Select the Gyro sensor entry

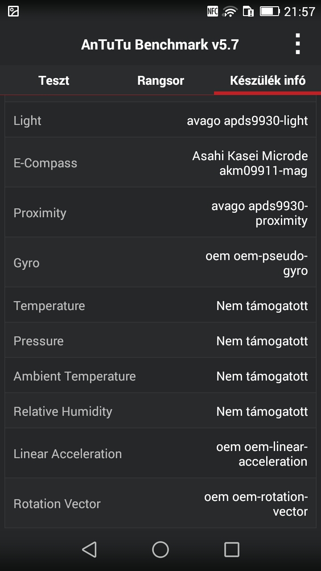pyautogui.click(x=160, y=263)
